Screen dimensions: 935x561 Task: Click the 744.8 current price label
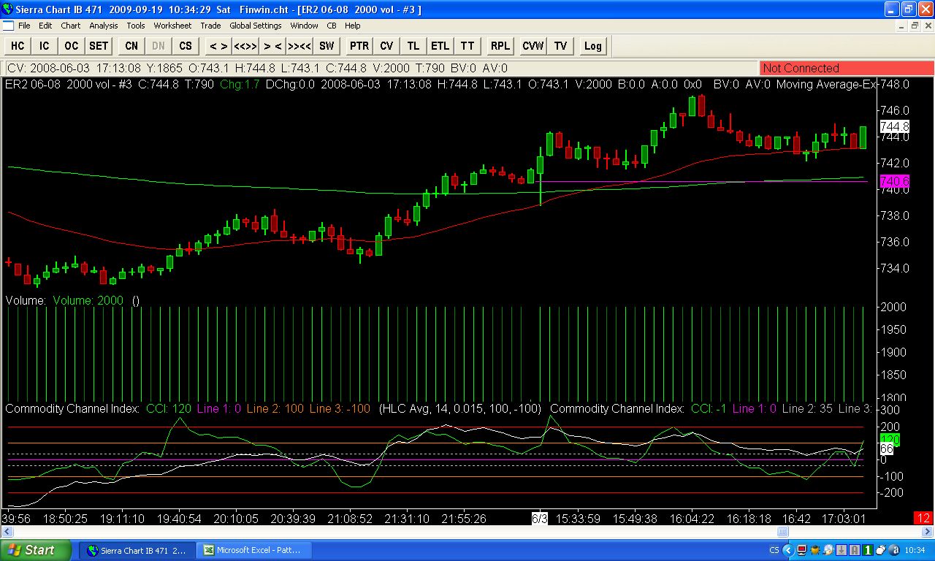(894, 126)
